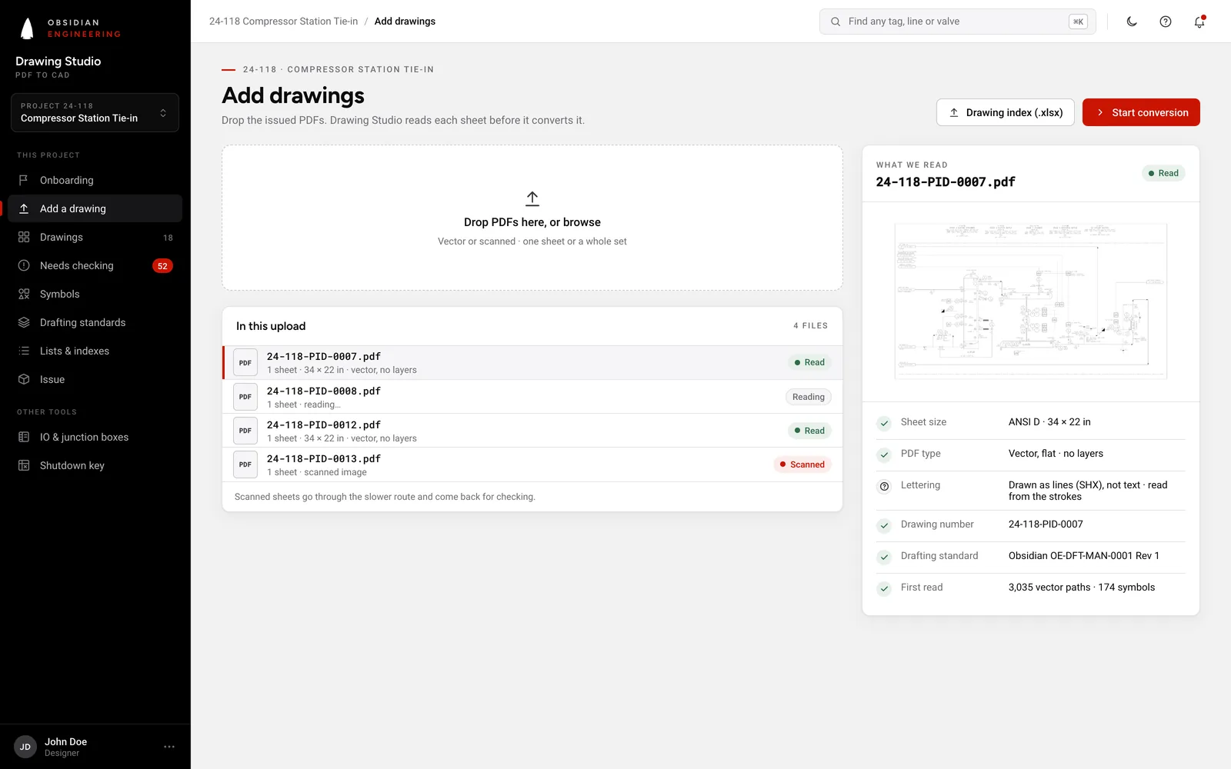Open John Doe account options menu
This screenshot has width=1231, height=769.
[169, 747]
